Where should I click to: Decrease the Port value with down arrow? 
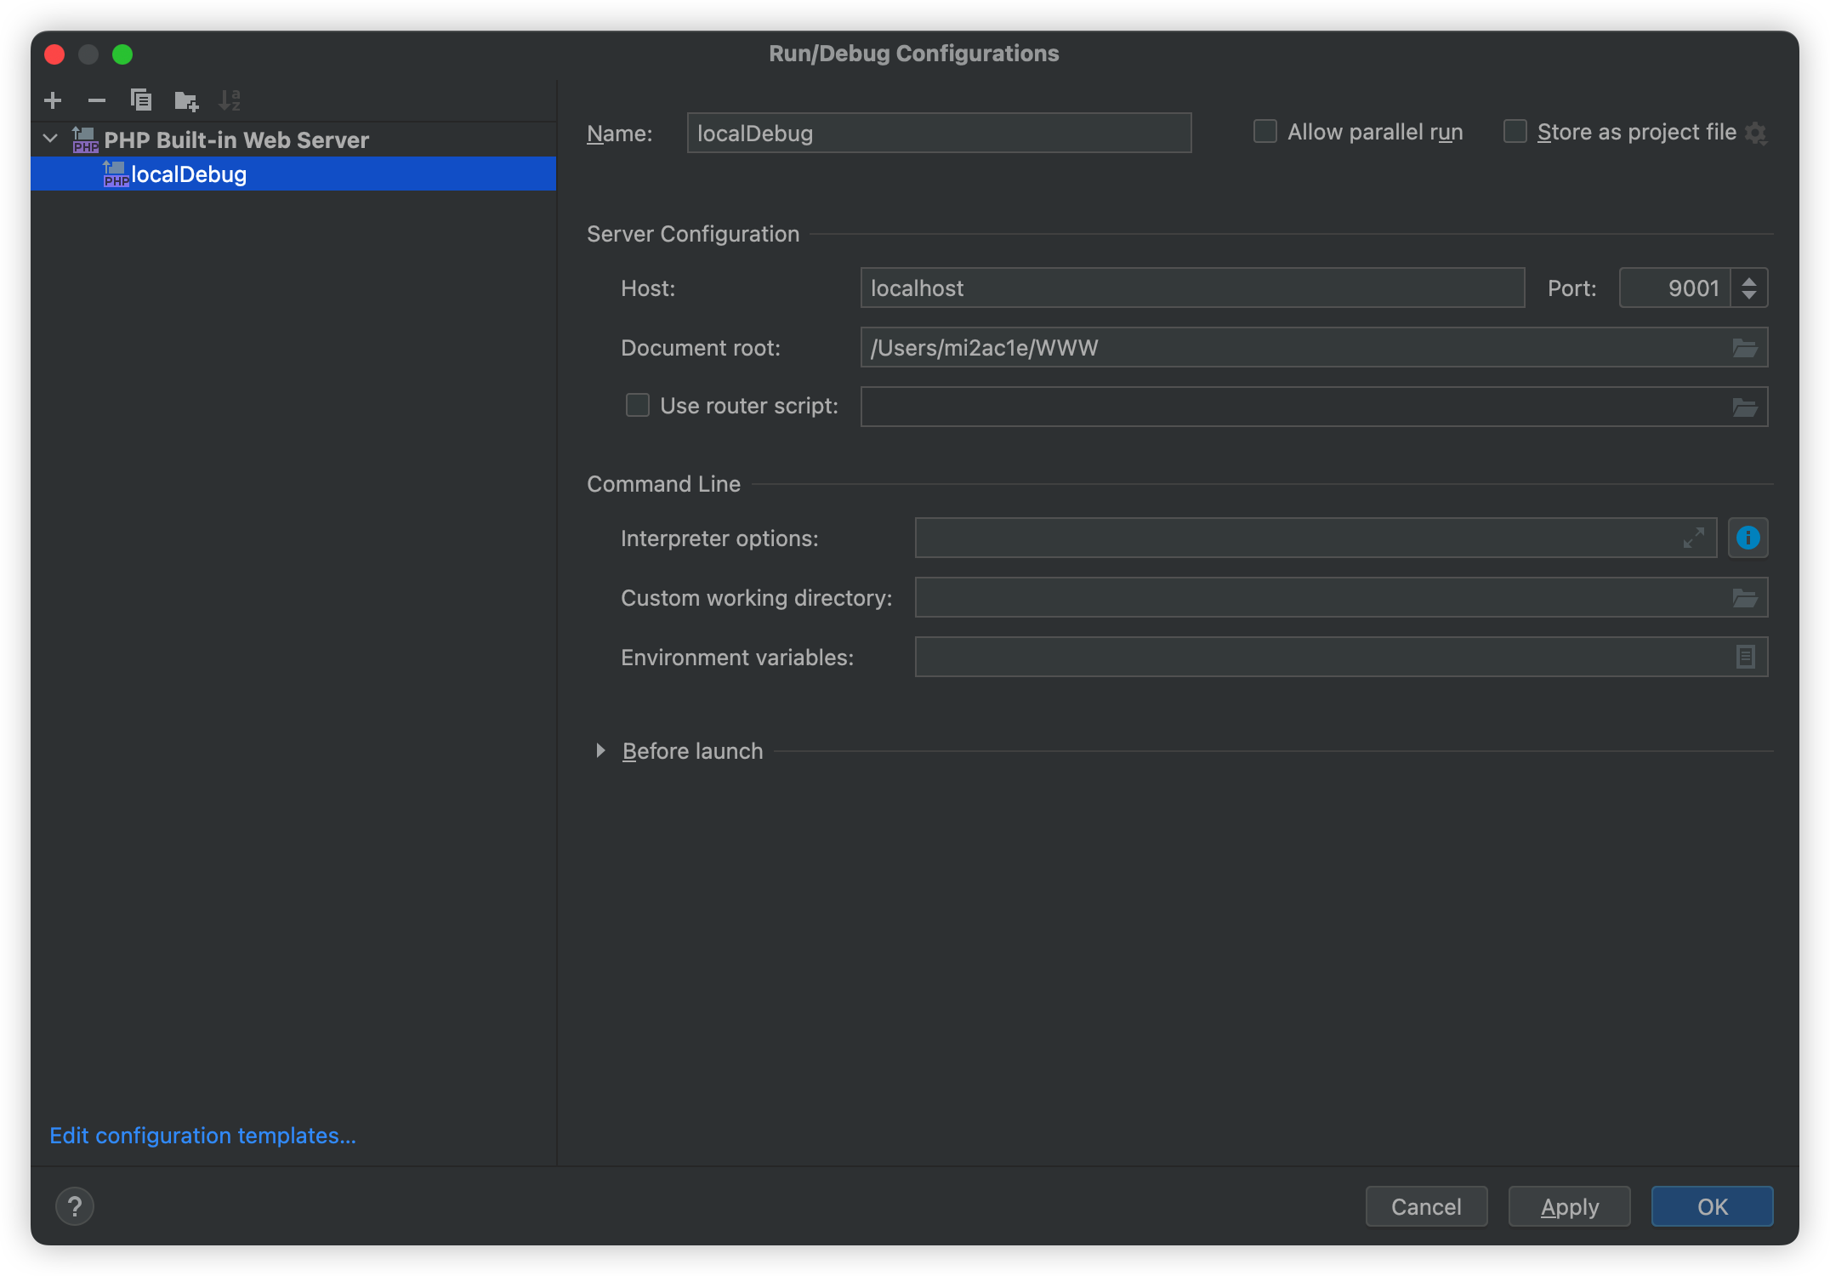click(1749, 295)
